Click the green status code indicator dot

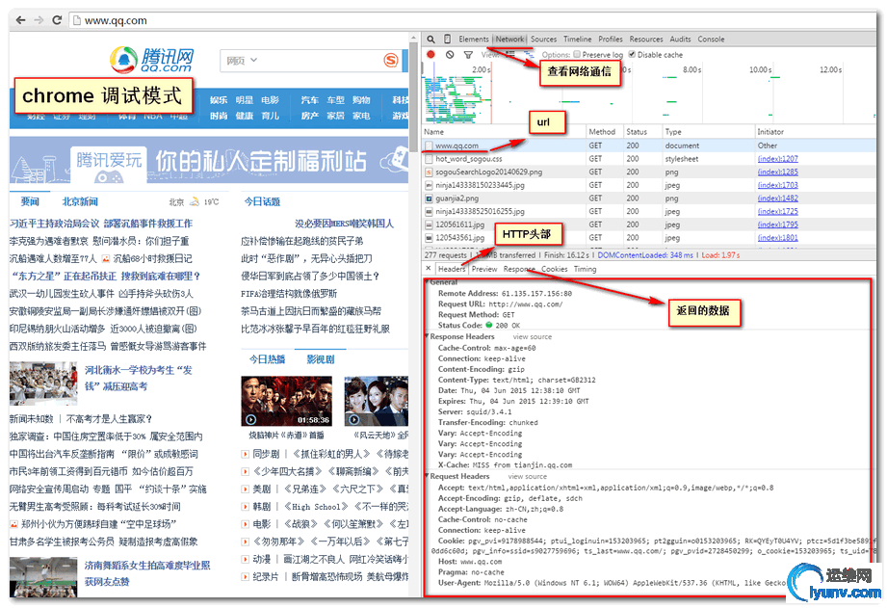pyautogui.click(x=488, y=325)
